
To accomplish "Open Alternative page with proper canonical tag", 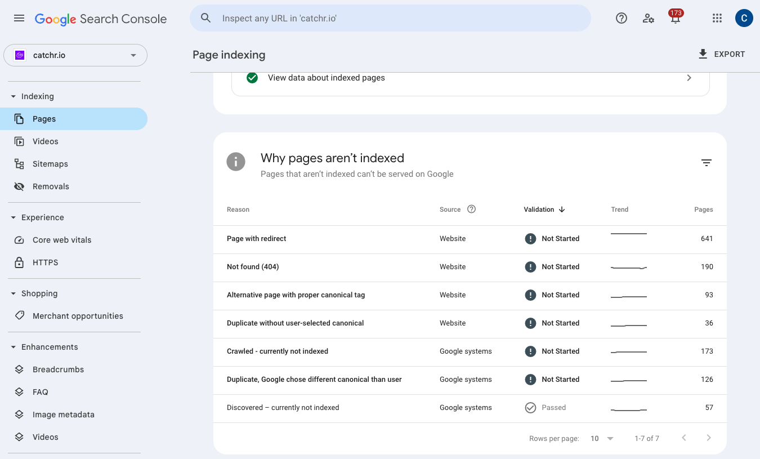I will click(x=470, y=295).
